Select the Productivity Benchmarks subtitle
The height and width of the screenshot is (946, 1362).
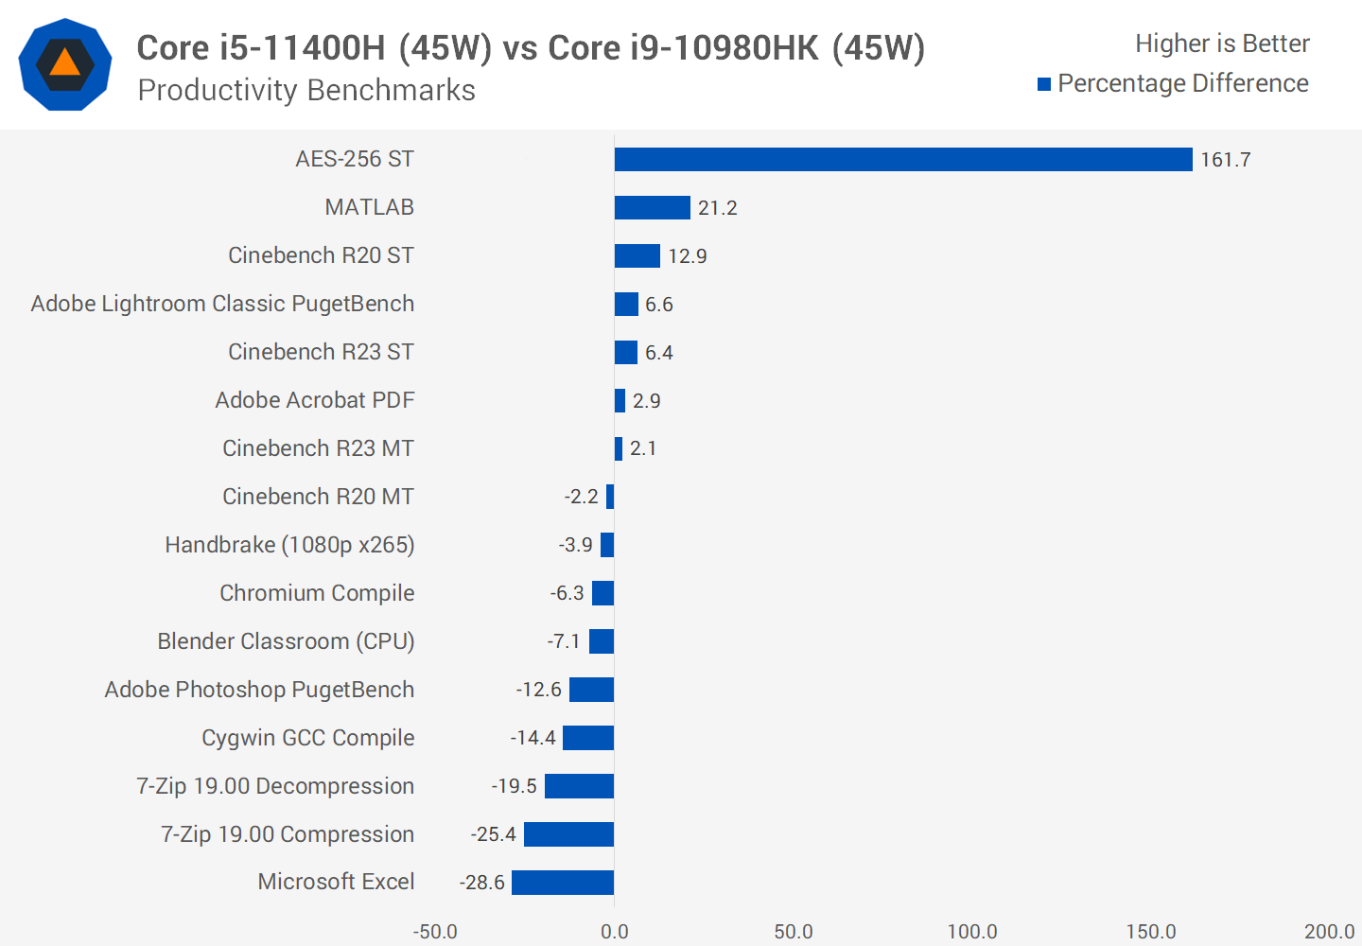[x=306, y=90]
